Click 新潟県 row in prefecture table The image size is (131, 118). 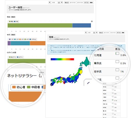[x=111, y=108]
